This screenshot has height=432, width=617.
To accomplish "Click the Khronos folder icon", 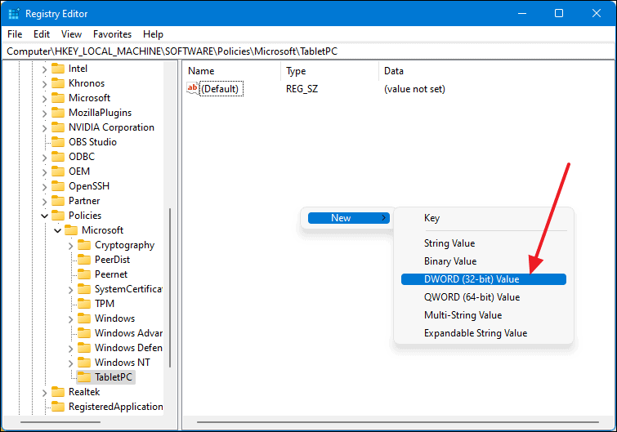I will pyautogui.click(x=58, y=83).
